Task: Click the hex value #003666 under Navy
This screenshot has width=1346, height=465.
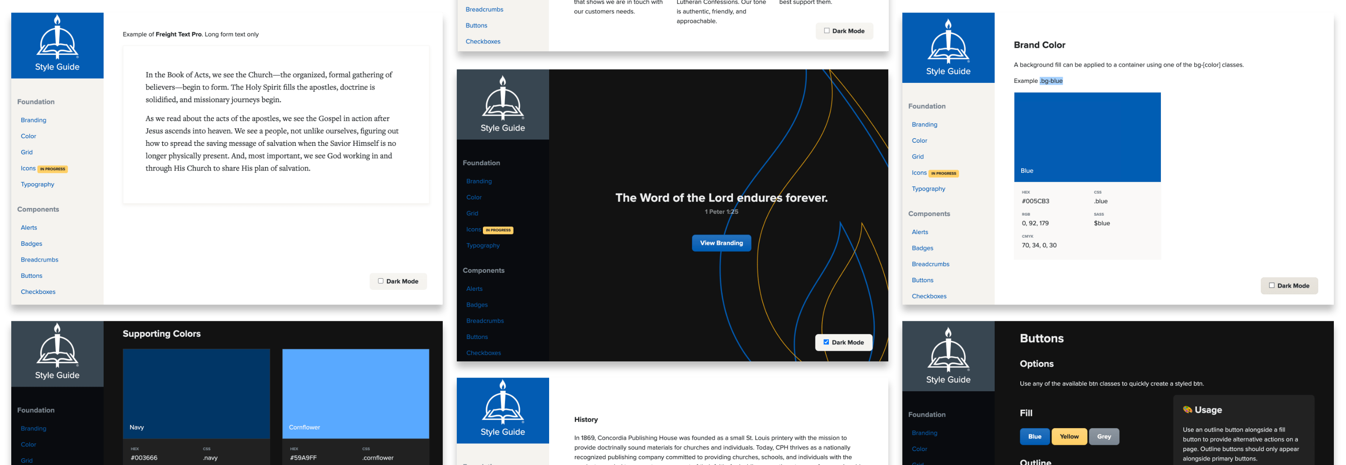Action: 144,458
